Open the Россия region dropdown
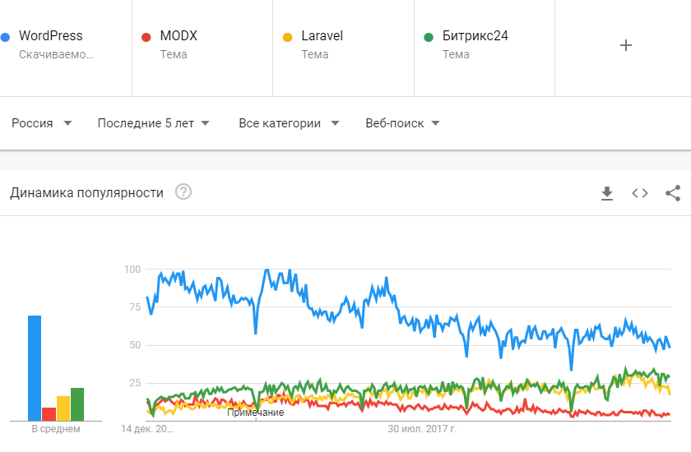Image resolution: width=691 pixels, height=452 pixels. tap(41, 123)
